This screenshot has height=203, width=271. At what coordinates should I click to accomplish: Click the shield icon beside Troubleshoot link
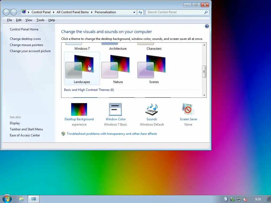(x=63, y=134)
